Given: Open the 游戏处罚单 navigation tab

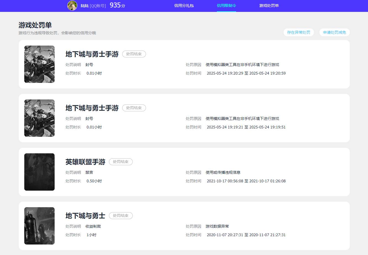Looking at the screenshot, I should tap(269, 6).
